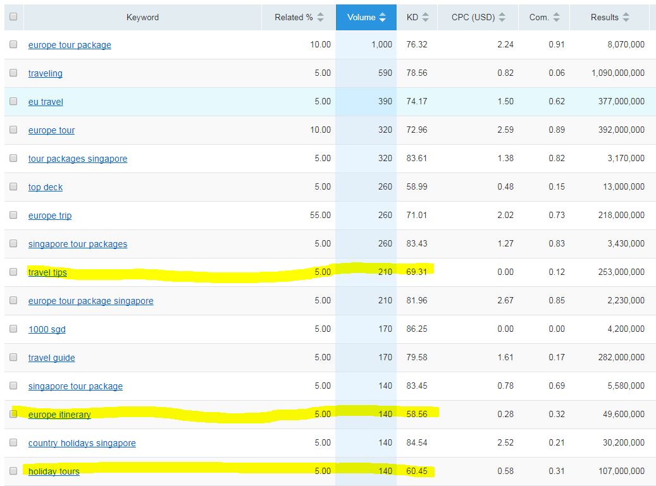Viewport: 656px width, 486px height.
Task: Follow the europe trip link
Action: [50, 216]
